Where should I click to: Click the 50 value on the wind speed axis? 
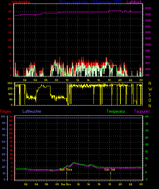[x=10, y=4]
